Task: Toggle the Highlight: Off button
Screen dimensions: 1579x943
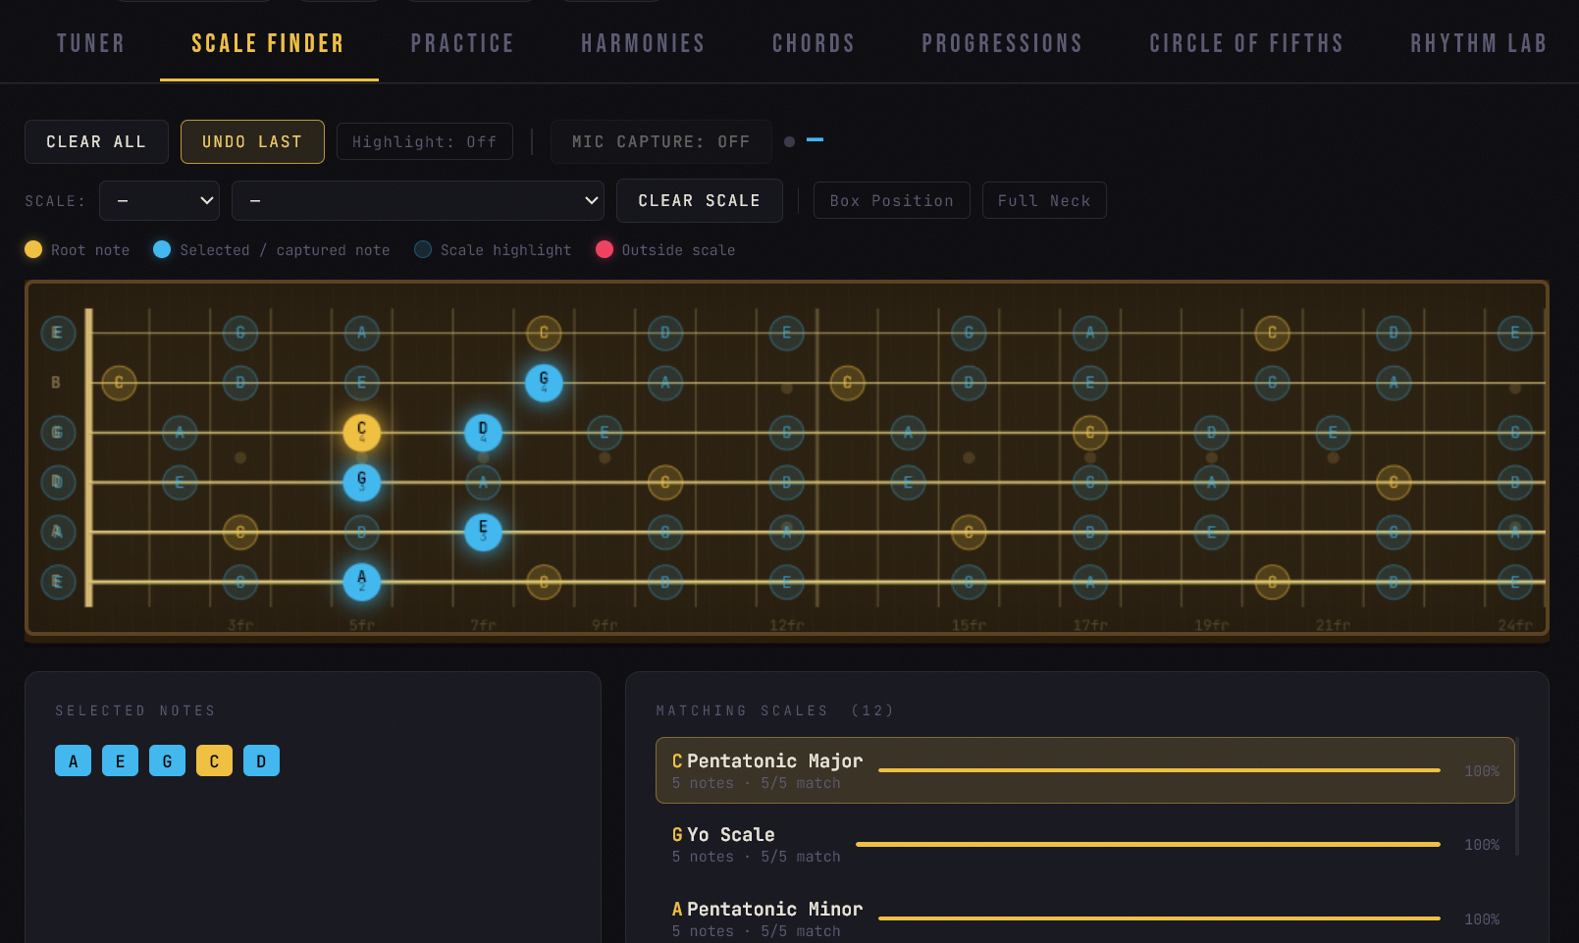Action: pyautogui.click(x=424, y=141)
